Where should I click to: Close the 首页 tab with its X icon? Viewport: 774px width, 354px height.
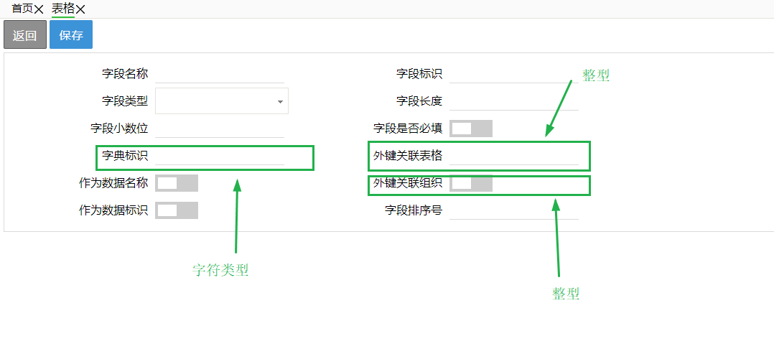pos(39,9)
